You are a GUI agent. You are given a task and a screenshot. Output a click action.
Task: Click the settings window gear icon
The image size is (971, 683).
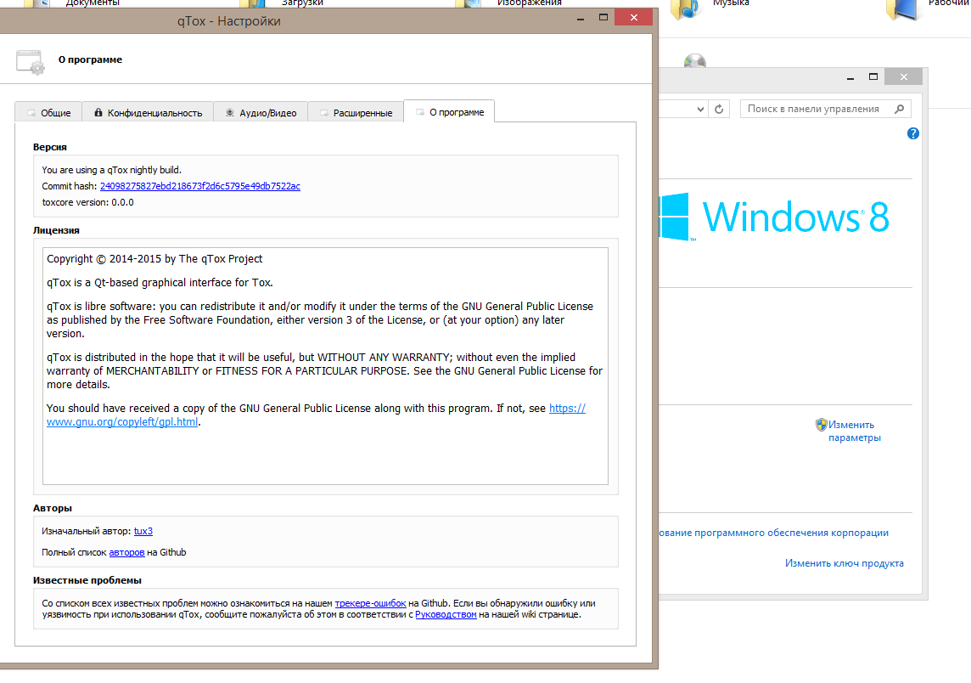pyautogui.click(x=30, y=62)
